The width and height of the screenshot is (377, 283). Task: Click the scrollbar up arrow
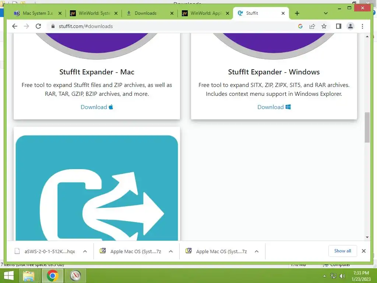pos(367,36)
